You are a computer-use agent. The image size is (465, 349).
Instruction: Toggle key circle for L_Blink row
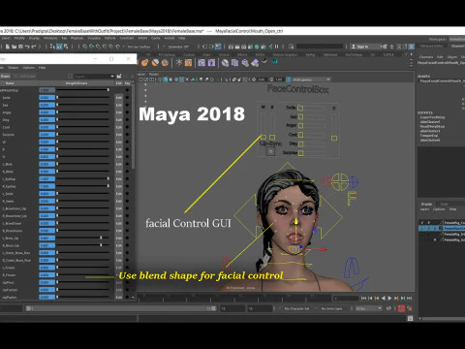click(127, 164)
